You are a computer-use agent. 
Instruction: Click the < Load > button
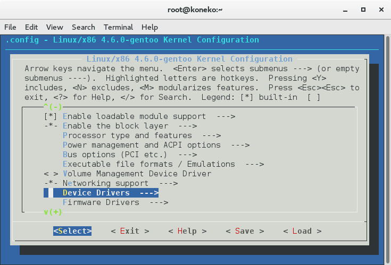[302, 231]
